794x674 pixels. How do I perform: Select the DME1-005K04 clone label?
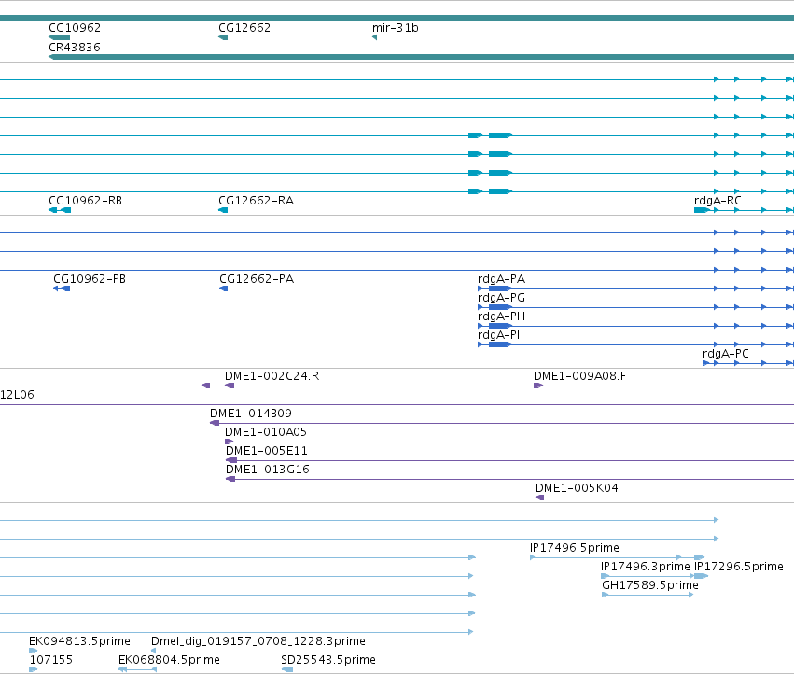point(577,488)
